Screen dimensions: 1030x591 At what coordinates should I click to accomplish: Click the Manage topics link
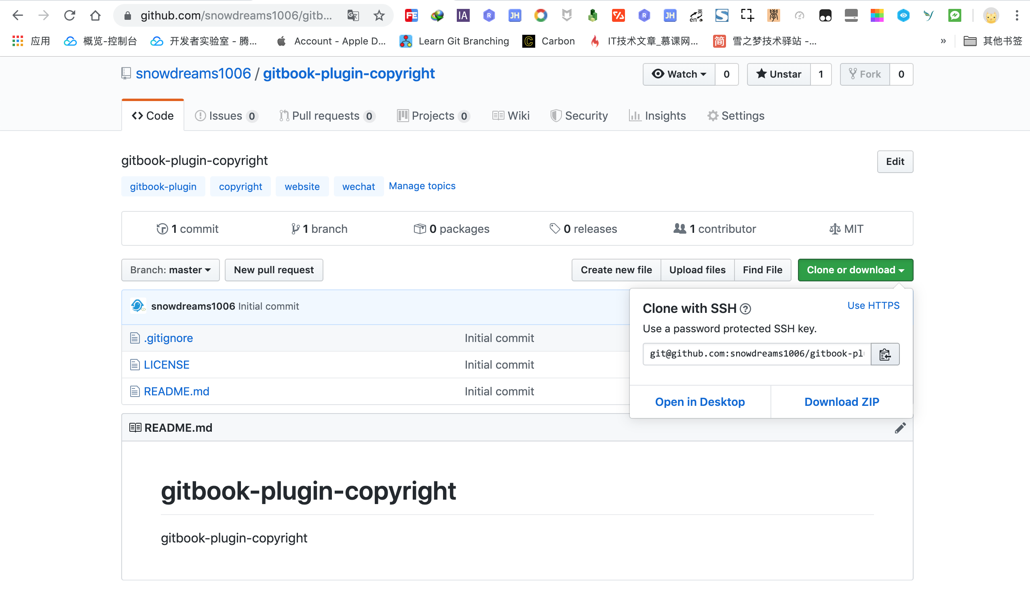click(422, 186)
